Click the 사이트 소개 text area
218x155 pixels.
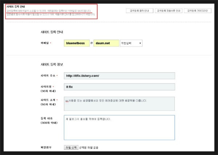[119, 104]
